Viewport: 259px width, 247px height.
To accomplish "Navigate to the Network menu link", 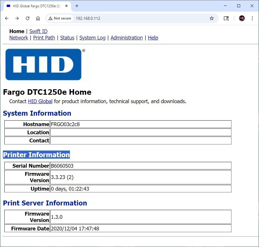I will coord(19,38).
